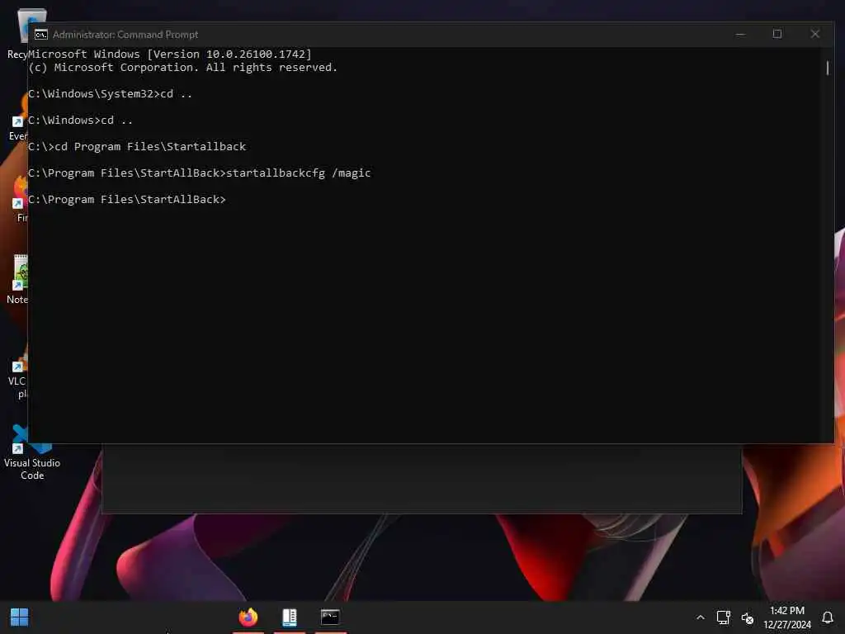
Task: Select the Notepad++ desktop shortcut
Action: click(x=17, y=280)
